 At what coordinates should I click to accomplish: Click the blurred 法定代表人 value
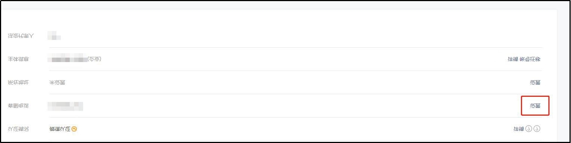coord(54,36)
